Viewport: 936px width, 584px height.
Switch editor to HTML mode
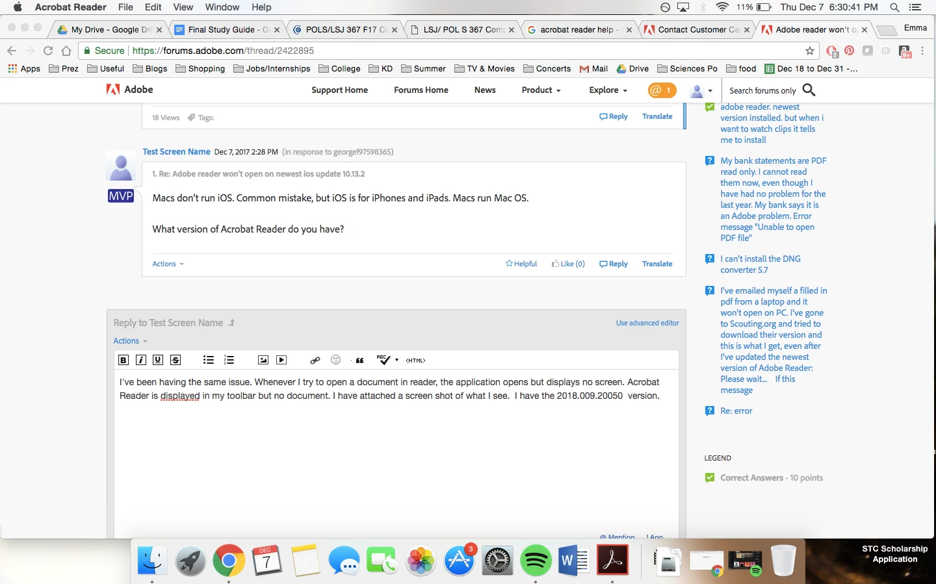tap(415, 361)
